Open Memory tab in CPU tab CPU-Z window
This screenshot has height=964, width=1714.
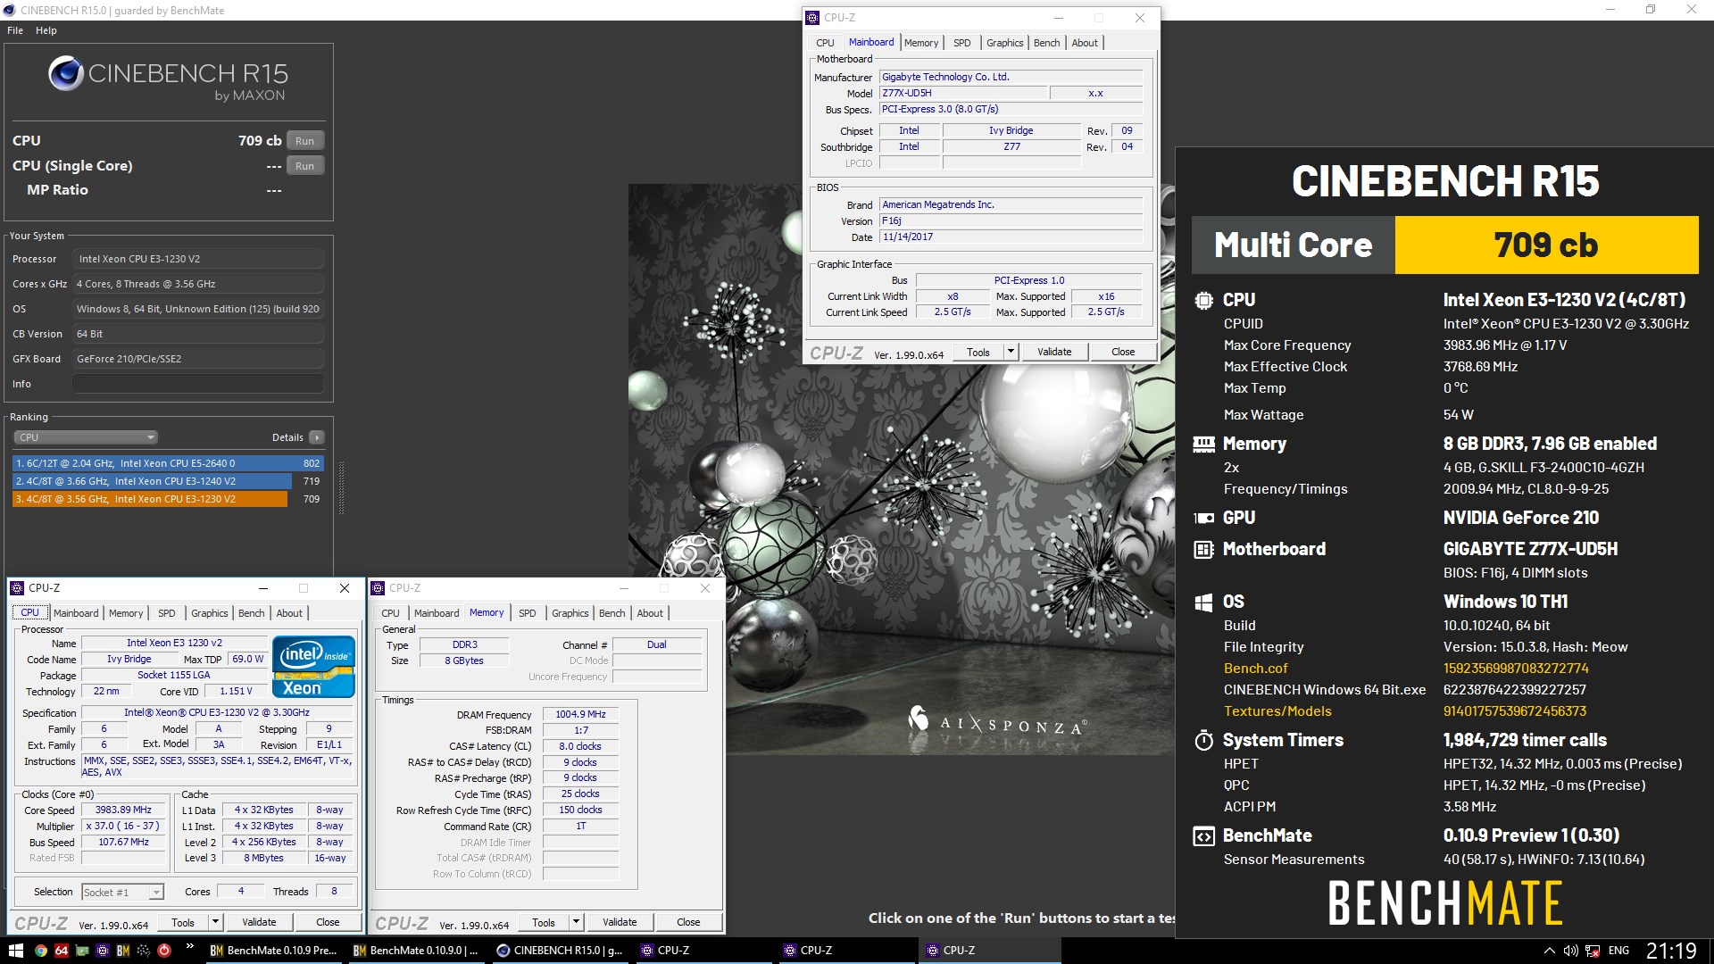pos(126,613)
